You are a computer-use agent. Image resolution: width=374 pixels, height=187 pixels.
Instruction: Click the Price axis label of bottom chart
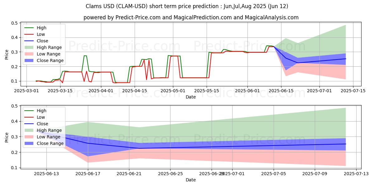7,137
